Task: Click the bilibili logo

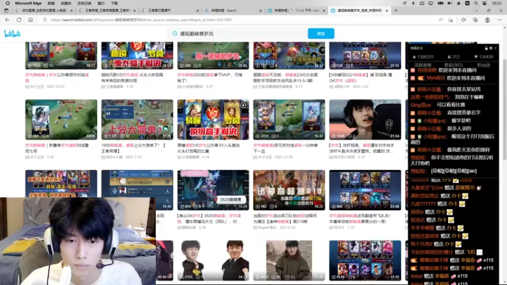Action: click(x=12, y=34)
